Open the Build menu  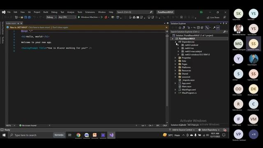tap(46, 12)
